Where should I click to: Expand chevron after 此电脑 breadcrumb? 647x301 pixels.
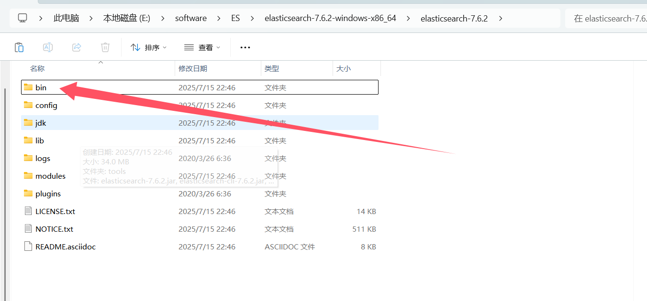pyautogui.click(x=91, y=18)
